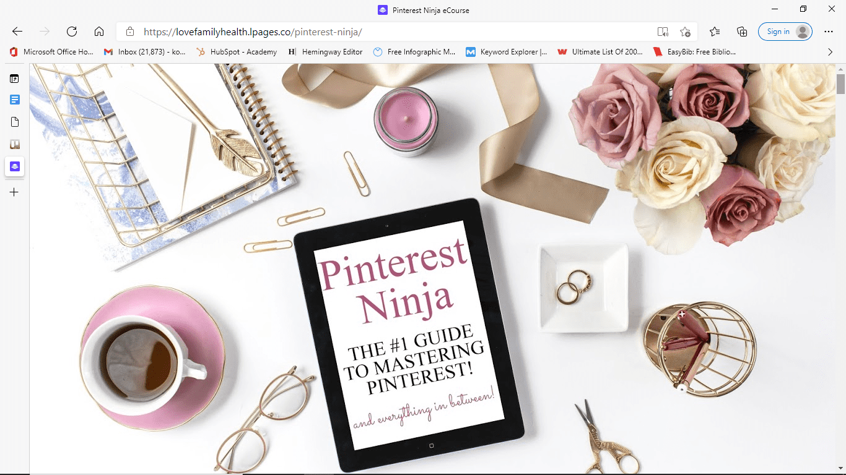Add this page to favorites
Image resolution: width=846 pixels, height=475 pixels.
coord(685,32)
